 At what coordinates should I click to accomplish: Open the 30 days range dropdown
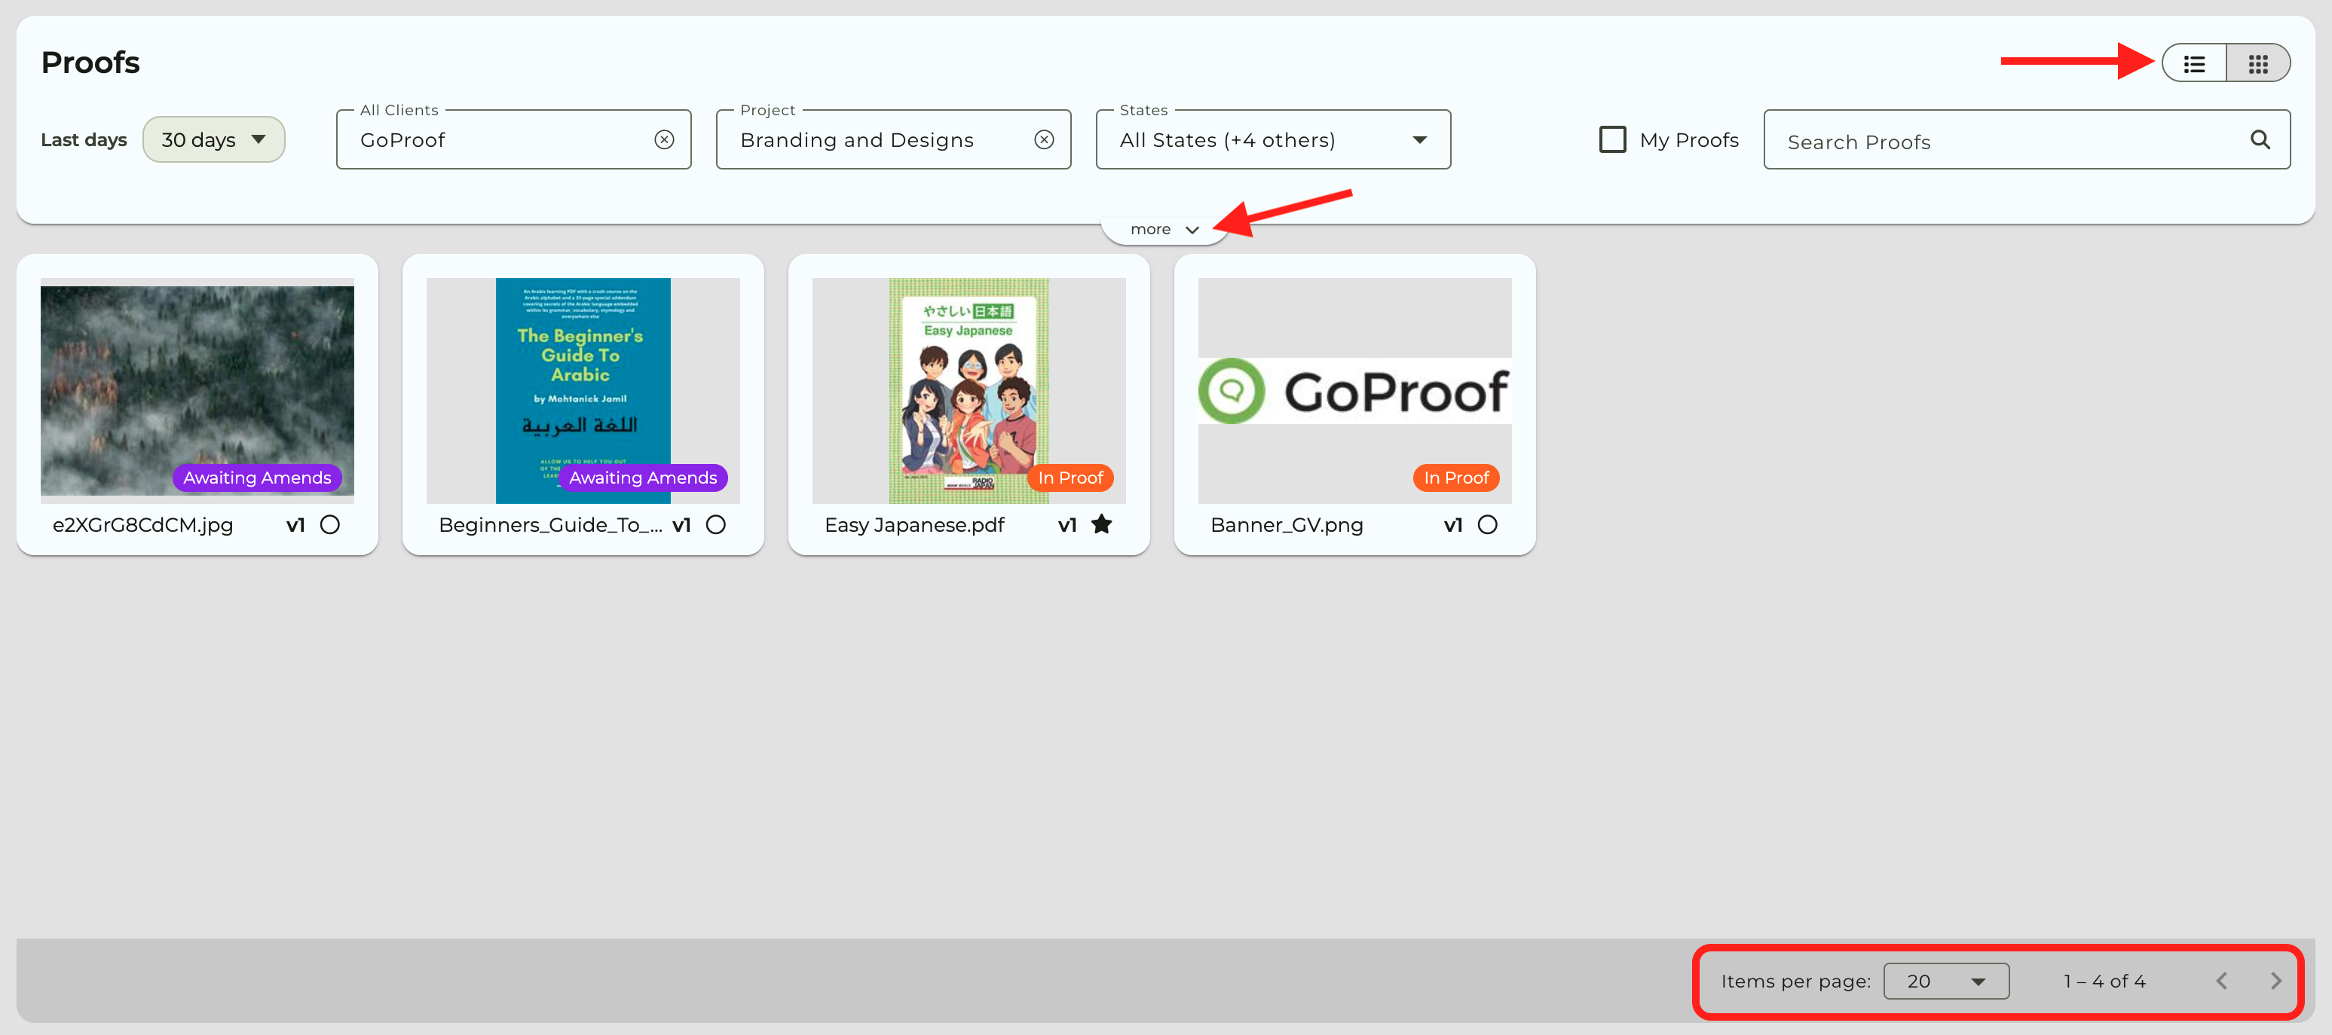(x=213, y=139)
